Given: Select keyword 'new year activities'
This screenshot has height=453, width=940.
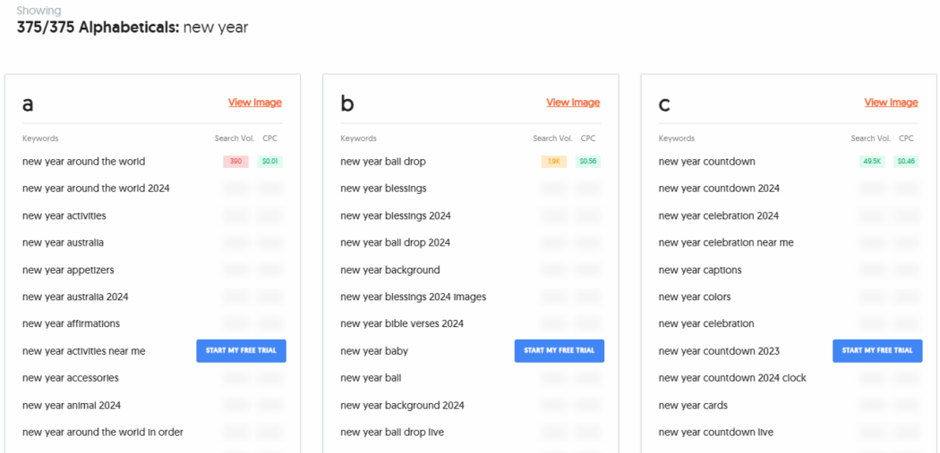Looking at the screenshot, I should 64,215.
